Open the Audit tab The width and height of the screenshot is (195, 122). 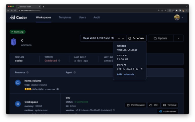click(97, 17)
